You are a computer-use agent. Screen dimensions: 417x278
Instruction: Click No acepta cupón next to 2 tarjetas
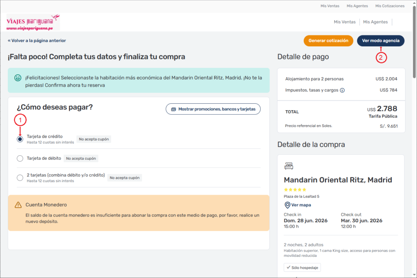(125, 178)
